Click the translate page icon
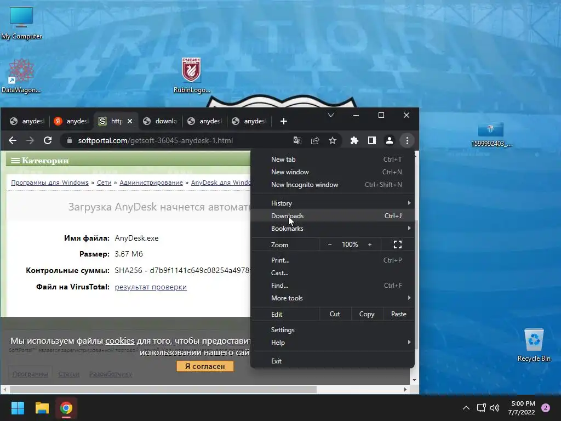Image resolution: width=561 pixels, height=421 pixels. click(x=297, y=141)
